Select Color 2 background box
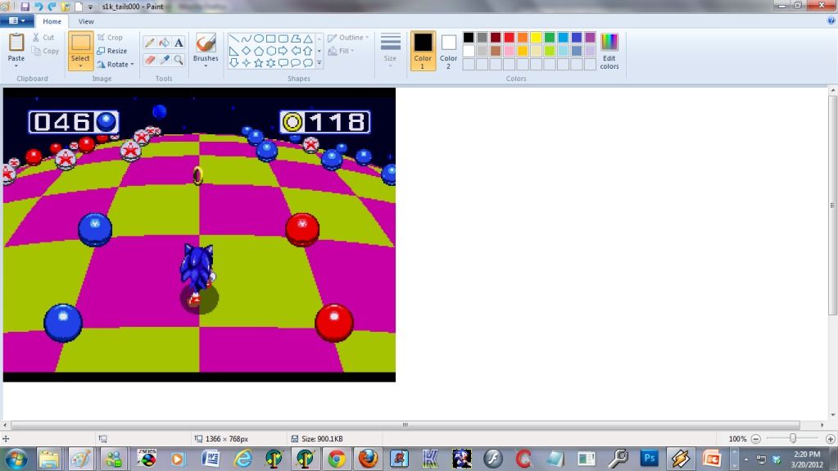This screenshot has width=838, height=471. click(448, 51)
